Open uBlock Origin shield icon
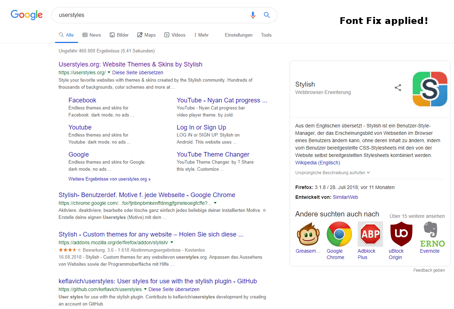Screen dimensions: 454x309 [401, 234]
